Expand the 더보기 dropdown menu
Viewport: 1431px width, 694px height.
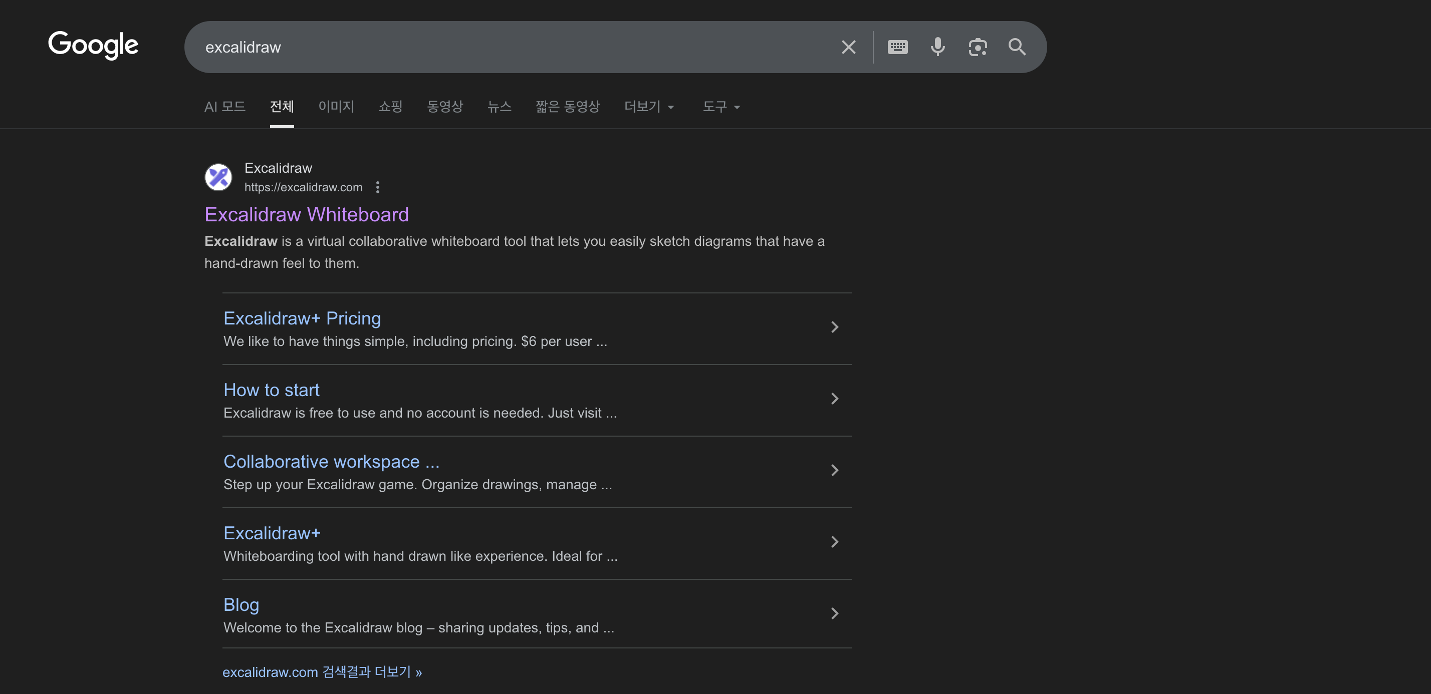tap(649, 107)
